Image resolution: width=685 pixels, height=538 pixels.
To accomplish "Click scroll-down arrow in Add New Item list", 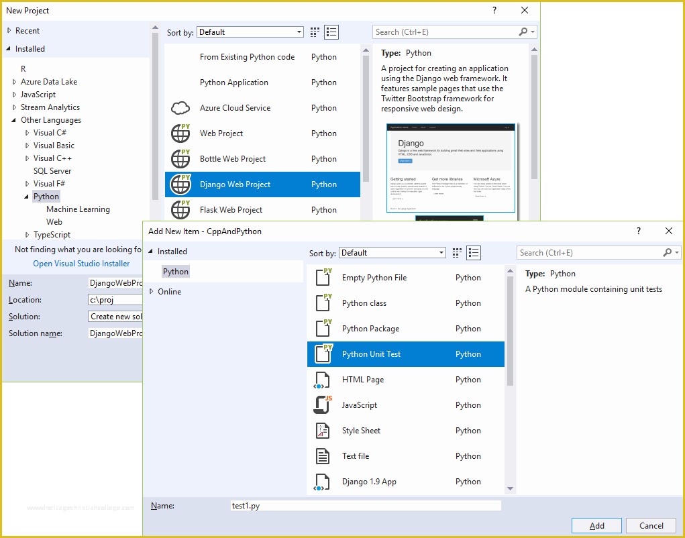I will [510, 488].
